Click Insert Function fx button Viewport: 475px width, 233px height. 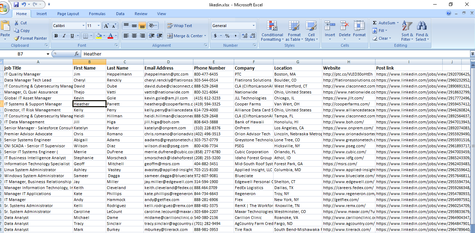(77, 54)
